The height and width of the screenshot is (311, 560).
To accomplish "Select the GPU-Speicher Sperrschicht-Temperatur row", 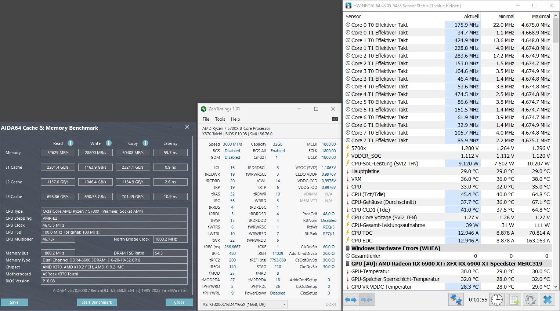I will [448, 279].
